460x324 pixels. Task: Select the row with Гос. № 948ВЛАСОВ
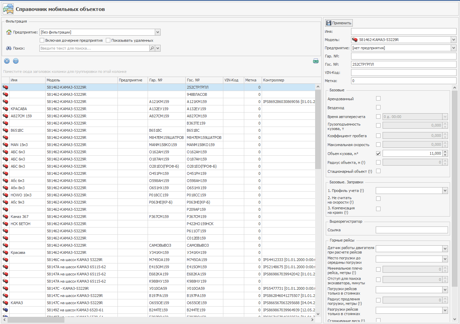197,94
